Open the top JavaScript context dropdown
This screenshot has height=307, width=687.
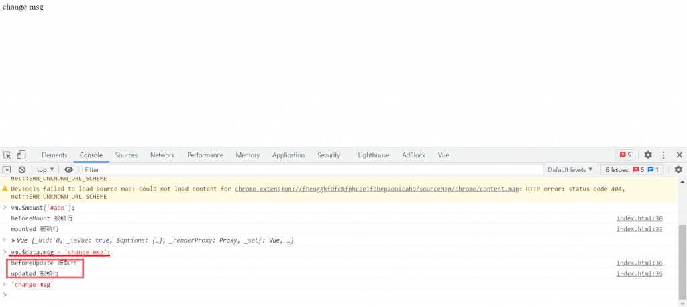click(45, 170)
